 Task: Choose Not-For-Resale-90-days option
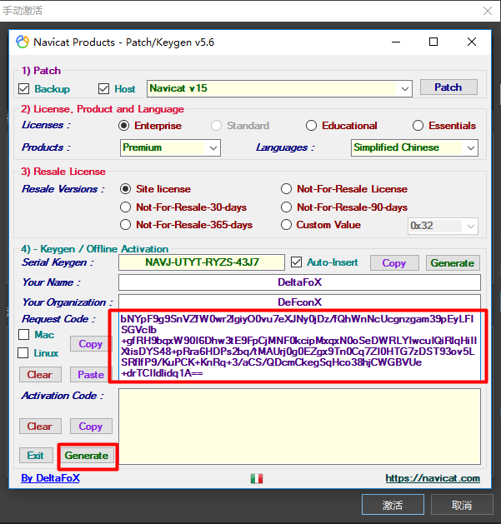point(286,207)
